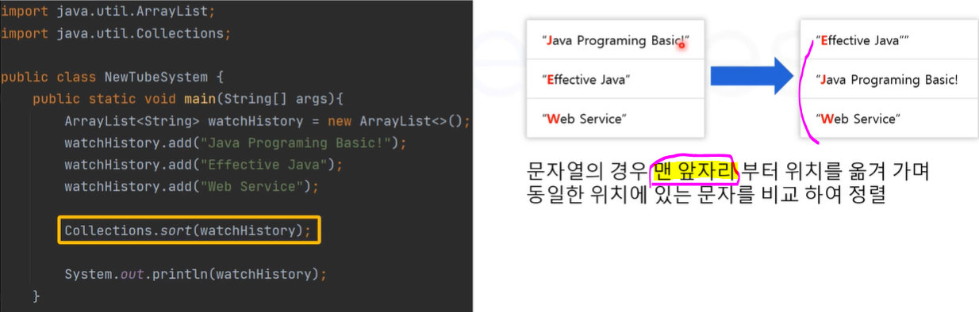Click the System.out.println(watchHistory) line
Image resolution: width=979 pixels, height=312 pixels.
(x=195, y=275)
